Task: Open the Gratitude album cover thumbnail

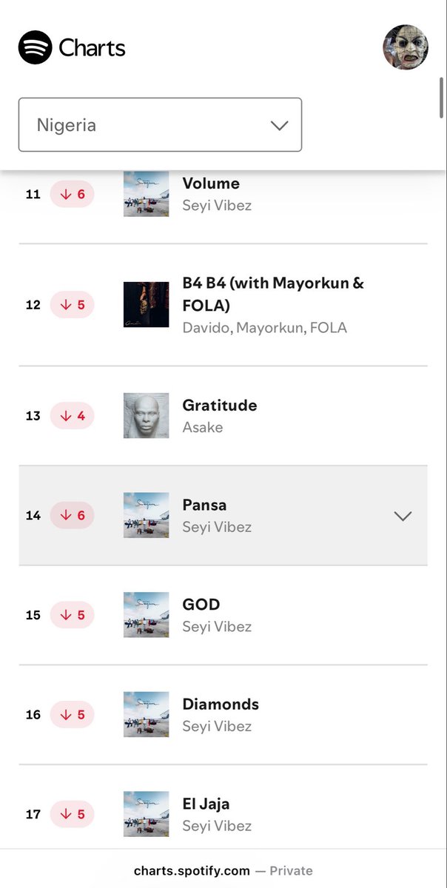Action: coord(146,416)
